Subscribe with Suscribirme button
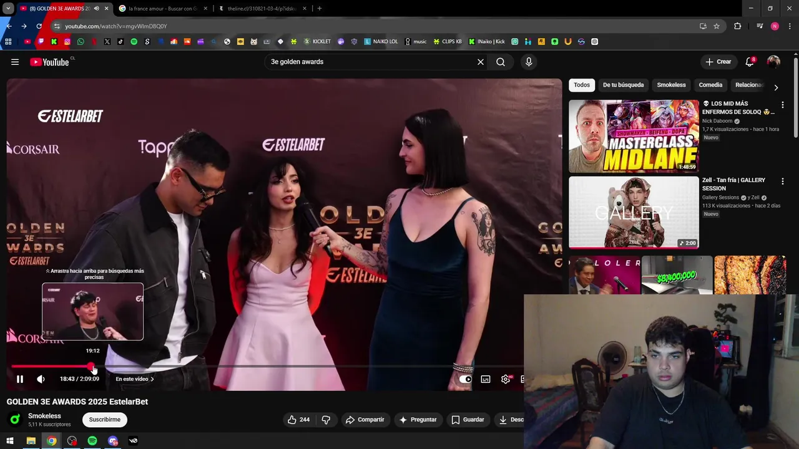Viewport: 799px width, 449px height. pos(105,420)
